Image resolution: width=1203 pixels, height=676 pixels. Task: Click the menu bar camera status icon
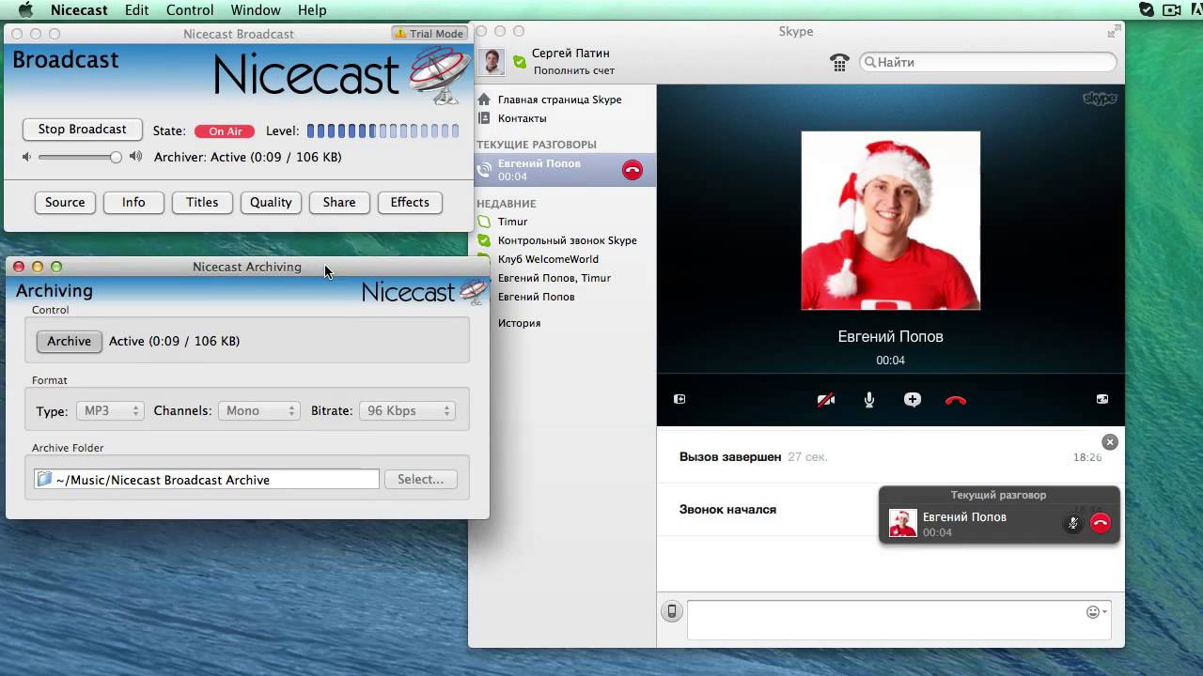click(1171, 9)
